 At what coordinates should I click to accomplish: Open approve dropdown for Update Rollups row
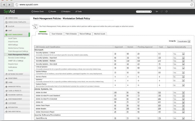tap(179, 73)
